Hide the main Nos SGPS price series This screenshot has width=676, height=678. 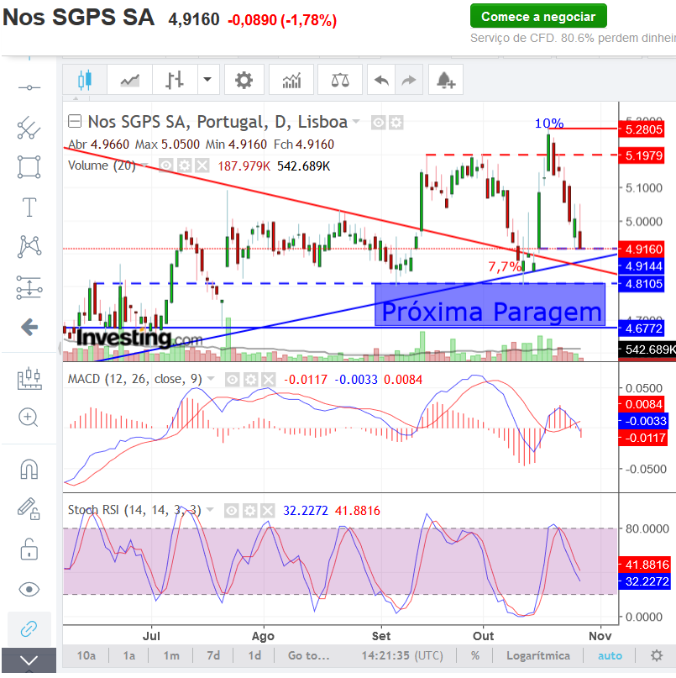point(378,123)
